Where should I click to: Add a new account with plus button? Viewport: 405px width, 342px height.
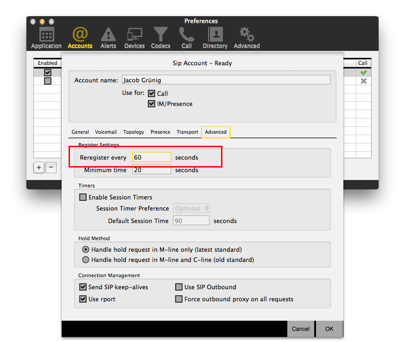(x=39, y=168)
